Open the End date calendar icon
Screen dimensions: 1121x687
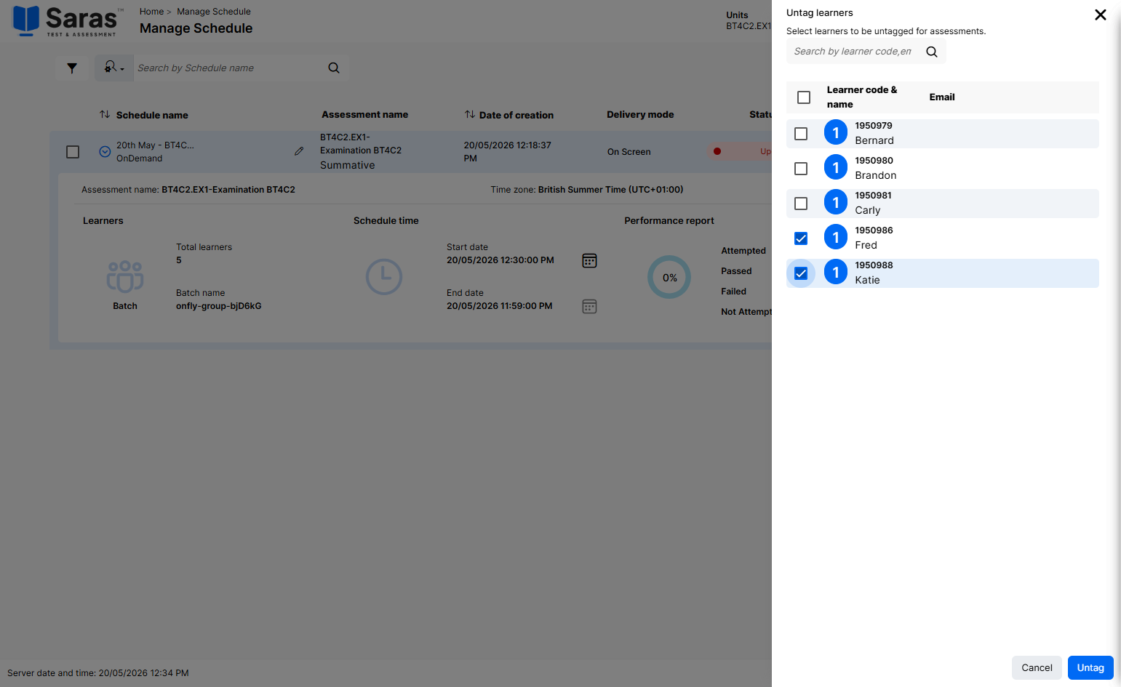point(589,306)
